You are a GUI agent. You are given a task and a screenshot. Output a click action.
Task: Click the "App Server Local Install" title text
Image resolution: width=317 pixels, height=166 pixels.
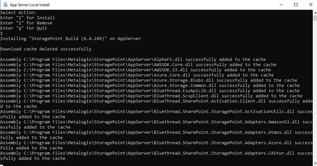[30, 5]
